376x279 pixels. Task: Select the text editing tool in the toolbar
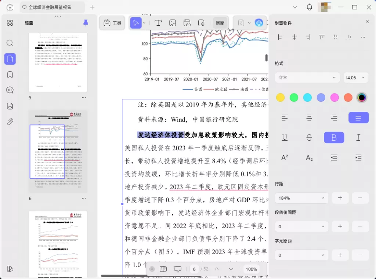pyautogui.click(x=158, y=23)
